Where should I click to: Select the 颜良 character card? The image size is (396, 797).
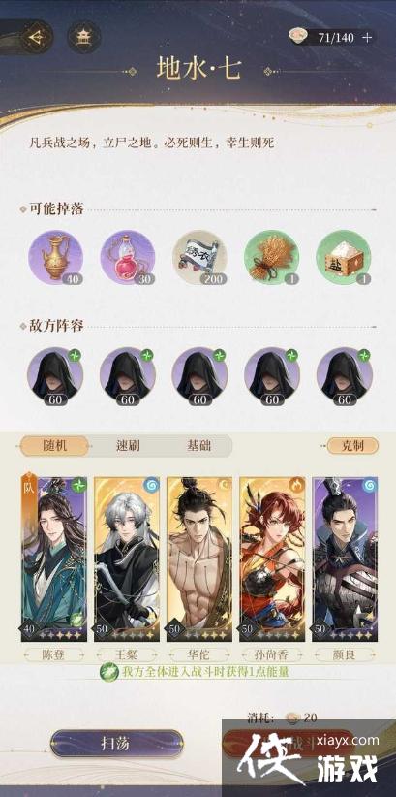[345, 558]
